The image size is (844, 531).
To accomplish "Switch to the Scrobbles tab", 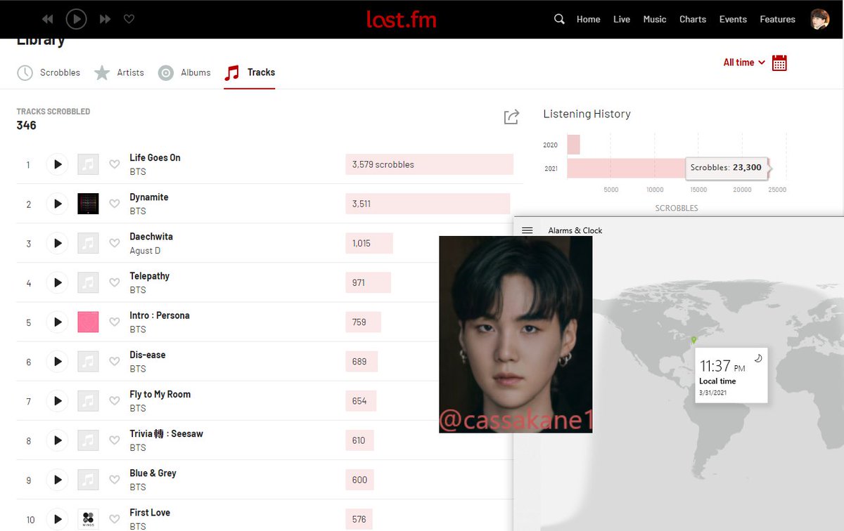I will point(49,72).
